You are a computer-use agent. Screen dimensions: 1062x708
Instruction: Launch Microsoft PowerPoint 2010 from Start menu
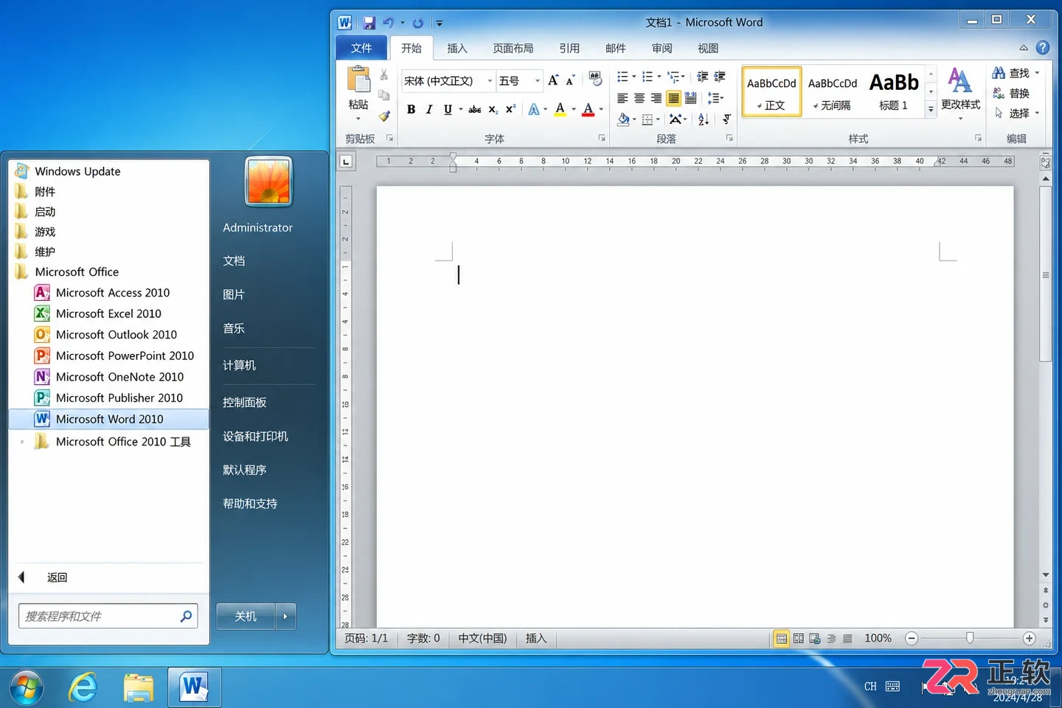click(x=114, y=355)
